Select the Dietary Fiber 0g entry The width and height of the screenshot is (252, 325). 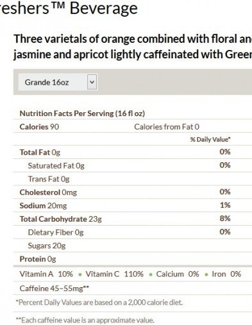pos(56,232)
